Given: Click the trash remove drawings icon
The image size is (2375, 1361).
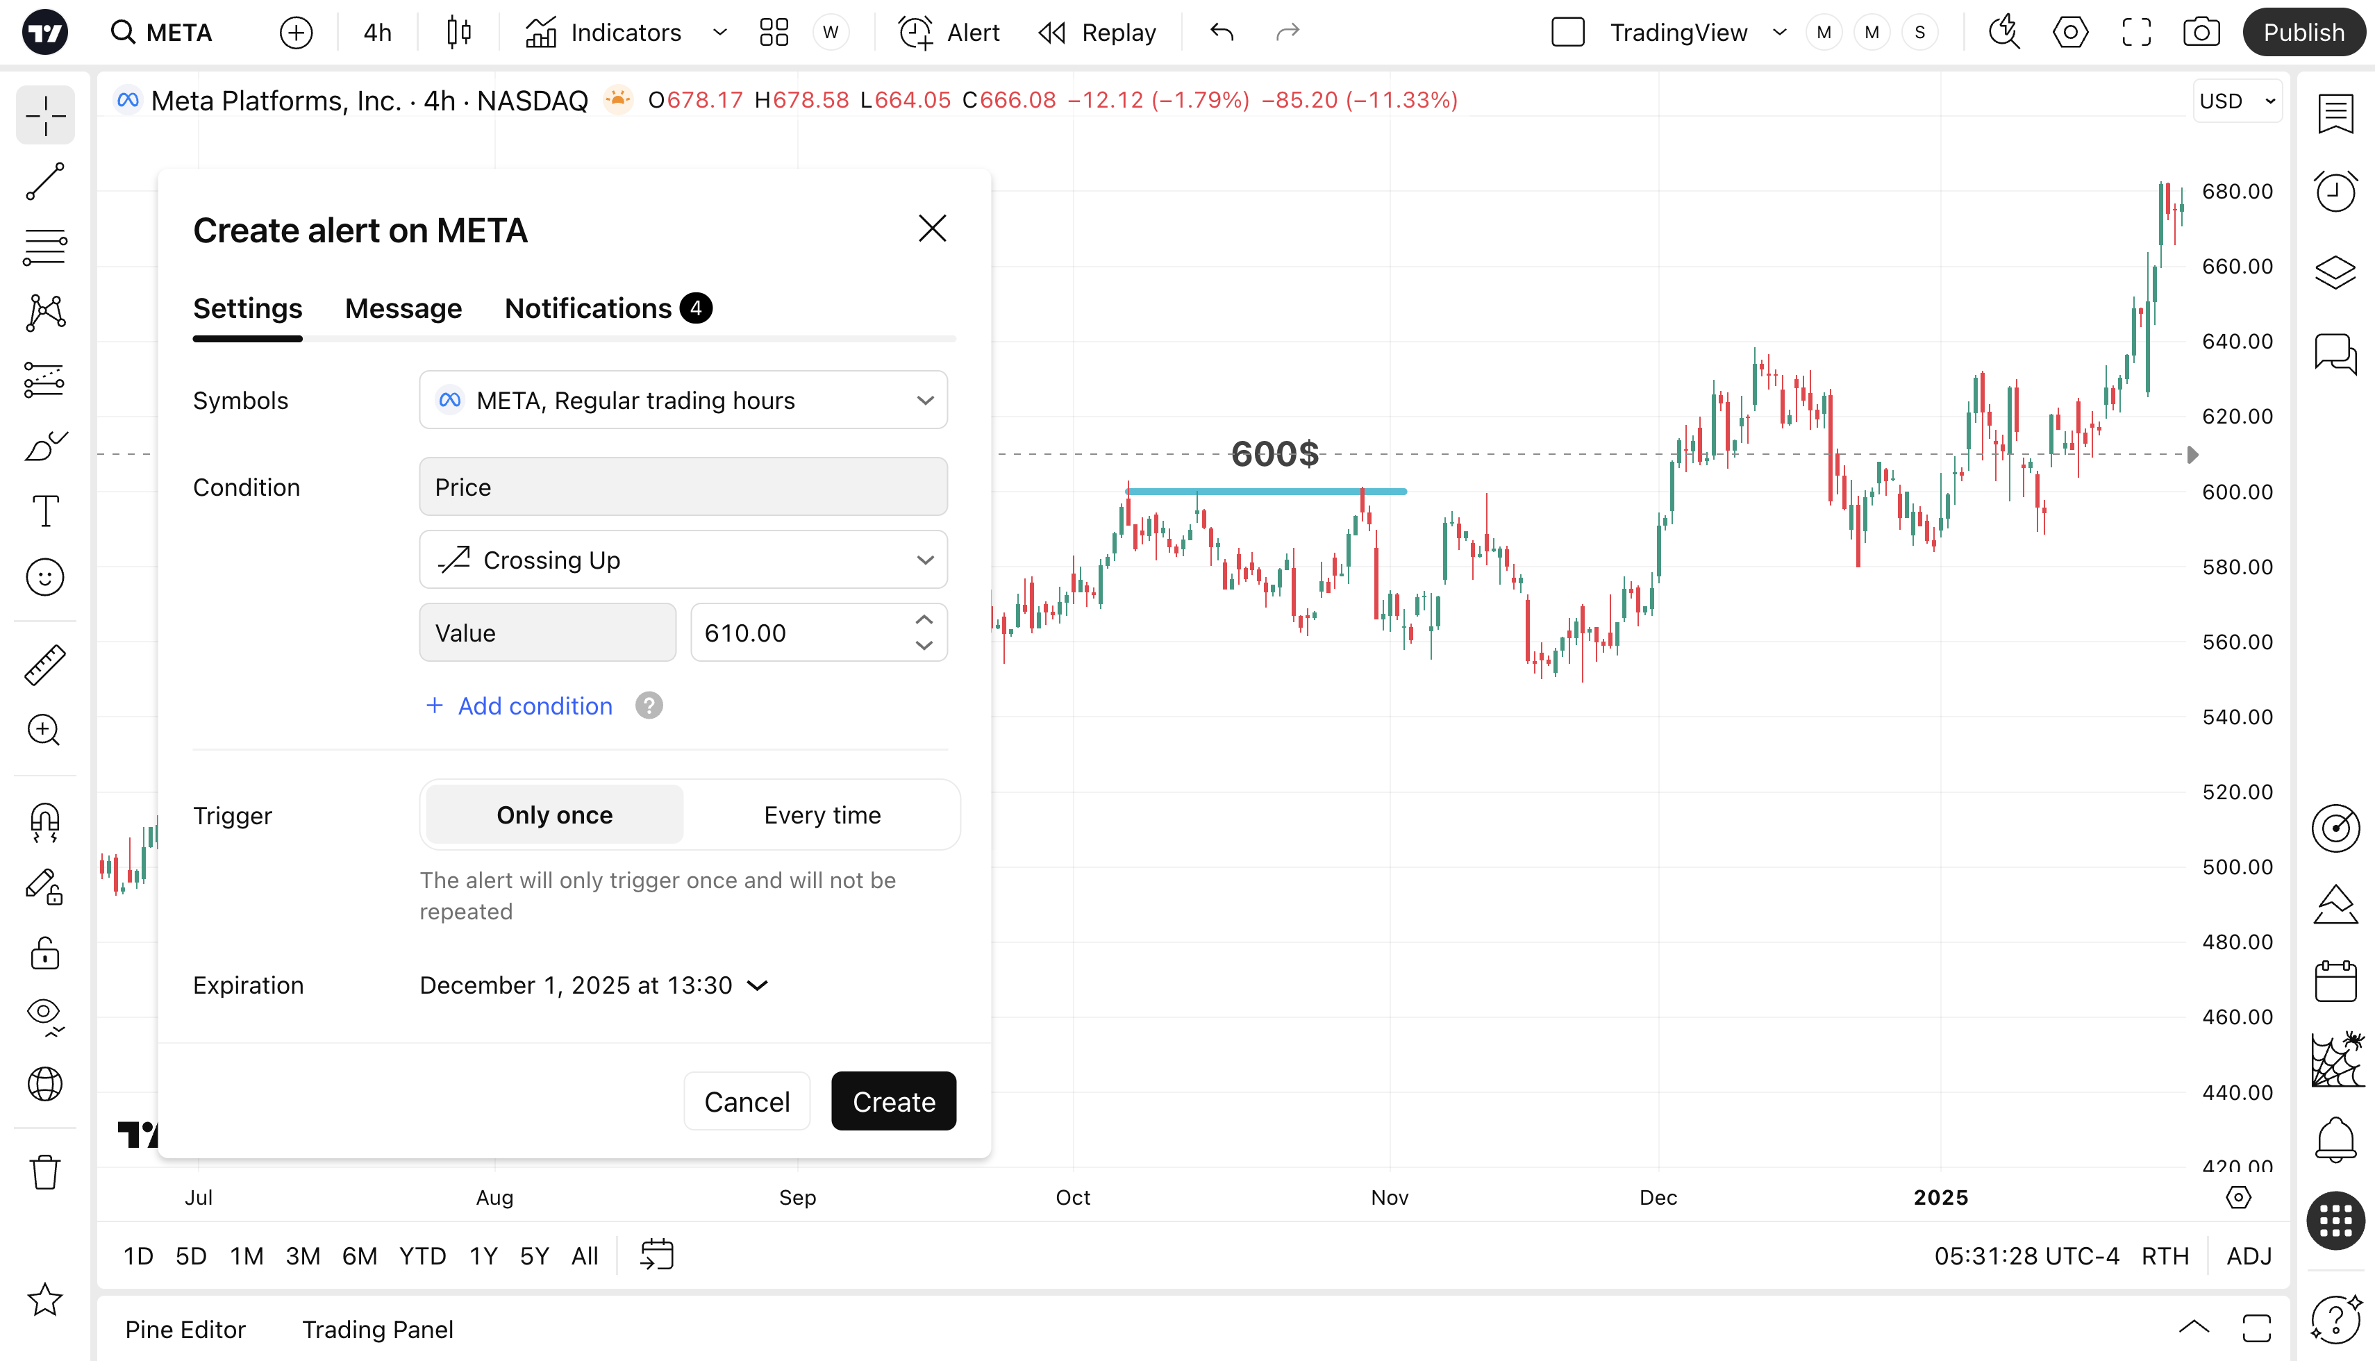Looking at the screenshot, I should coord(45,1171).
